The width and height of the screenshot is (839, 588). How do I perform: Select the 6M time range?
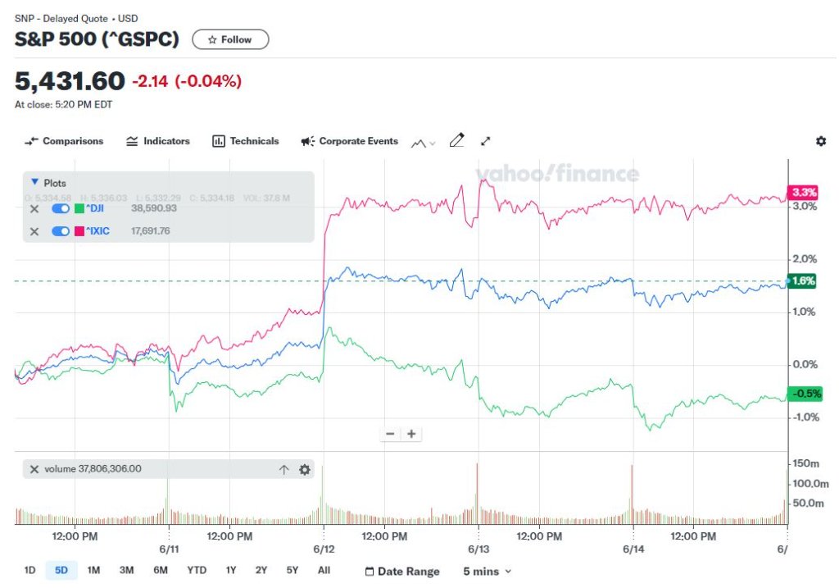(x=161, y=570)
